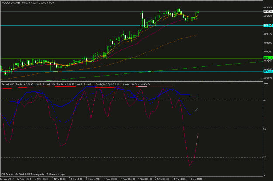The width and height of the screenshot is (273, 181).
Task: Click the stochastic scale level 50
Action: click(265, 129)
